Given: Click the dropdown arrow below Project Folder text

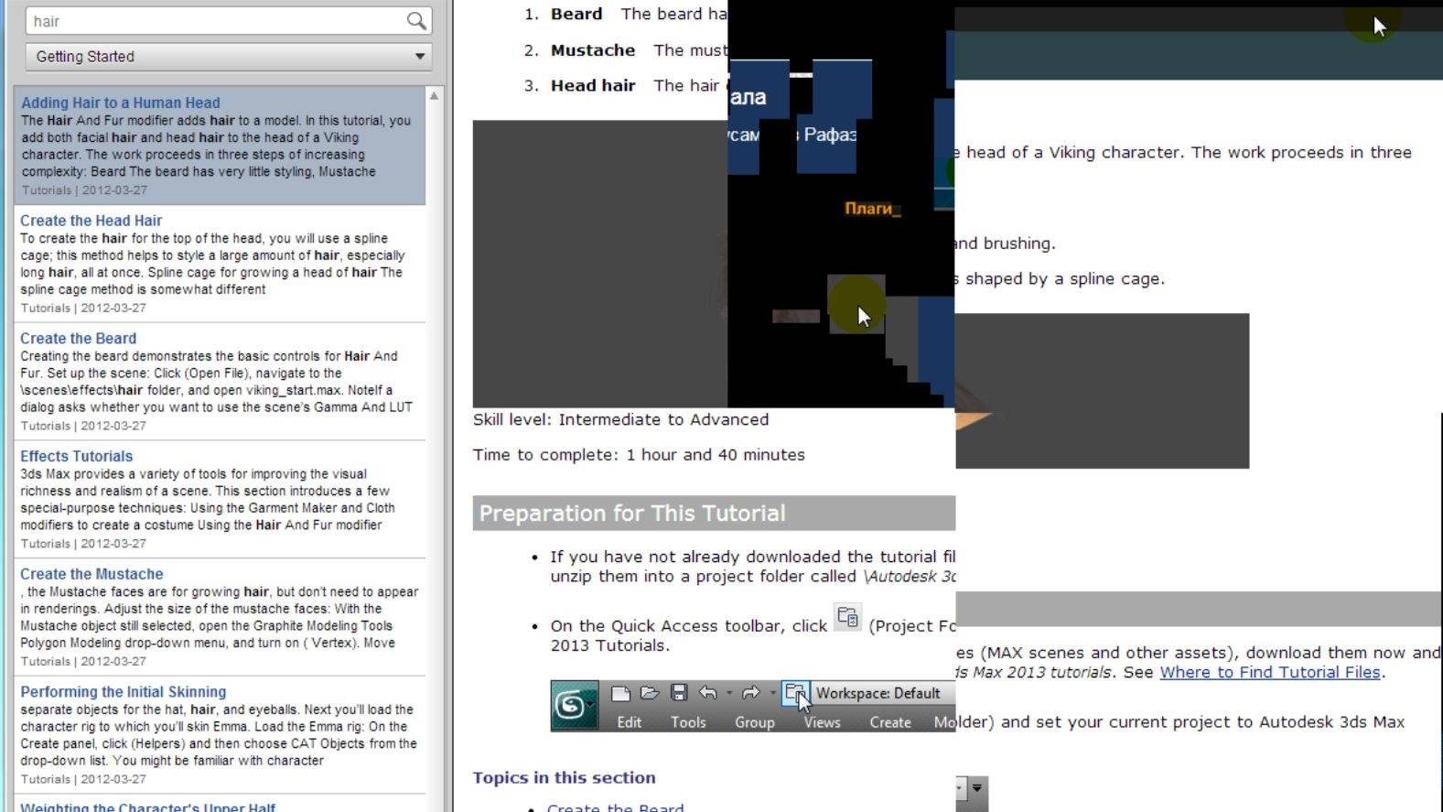Looking at the screenshot, I should [x=976, y=787].
